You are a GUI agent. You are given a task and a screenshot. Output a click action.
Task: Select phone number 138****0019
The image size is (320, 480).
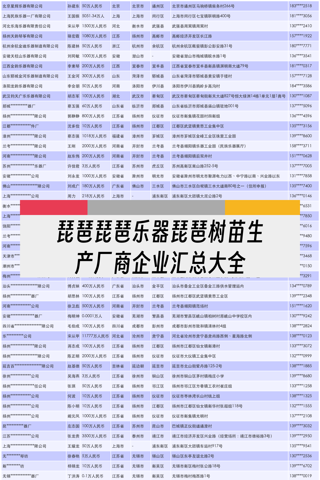(301, 476)
